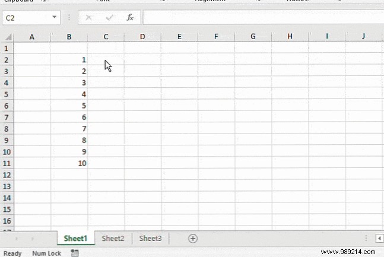Click previous sheet navigation arrow
384x257 pixels.
(17, 239)
